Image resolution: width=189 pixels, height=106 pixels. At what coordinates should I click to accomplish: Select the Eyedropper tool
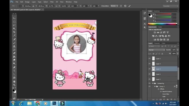pyautogui.click(x=14, y=36)
